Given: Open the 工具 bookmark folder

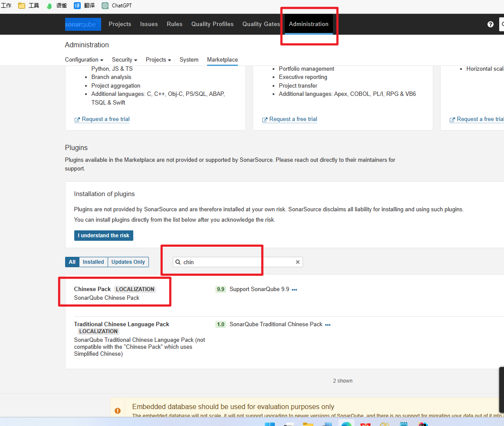Looking at the screenshot, I should coord(29,6).
